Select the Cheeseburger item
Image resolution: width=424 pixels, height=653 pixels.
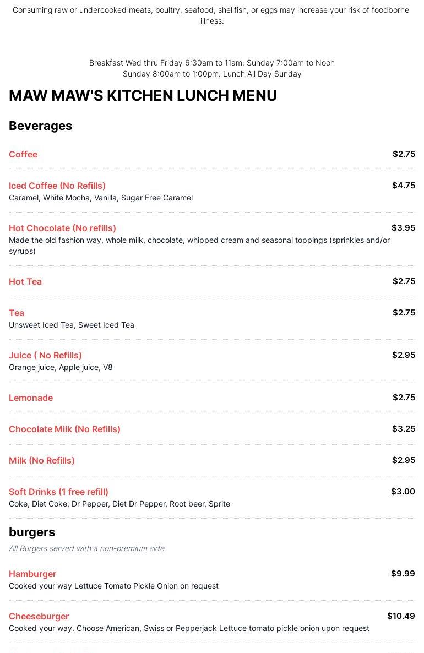39,616
